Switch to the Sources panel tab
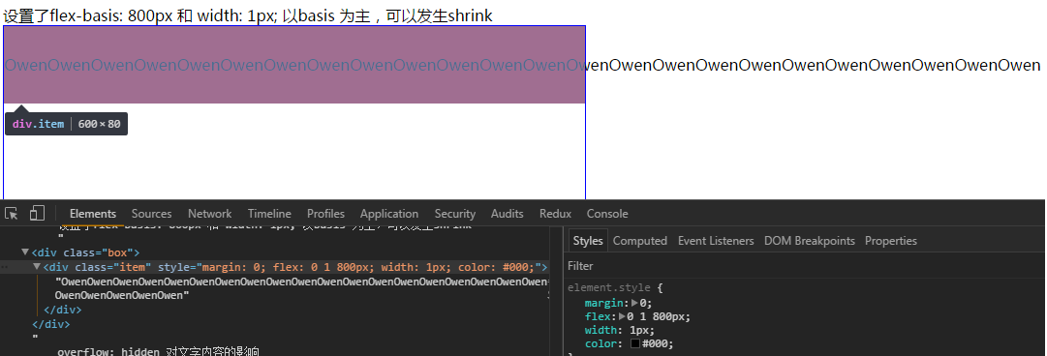Viewport: 1047px width, 356px height. coord(151,214)
